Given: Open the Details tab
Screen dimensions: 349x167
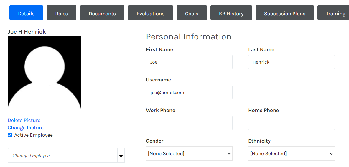Looking at the screenshot, I should coord(26,13).
